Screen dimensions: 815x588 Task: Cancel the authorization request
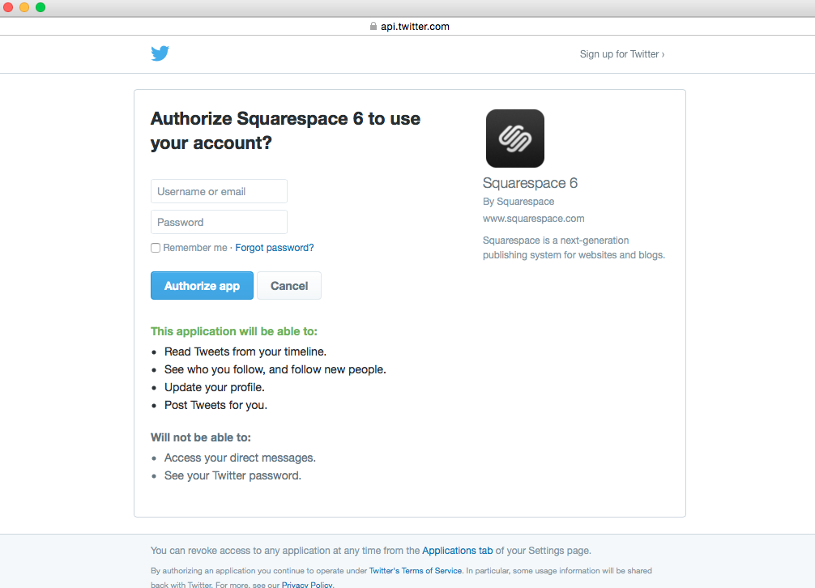click(x=289, y=286)
